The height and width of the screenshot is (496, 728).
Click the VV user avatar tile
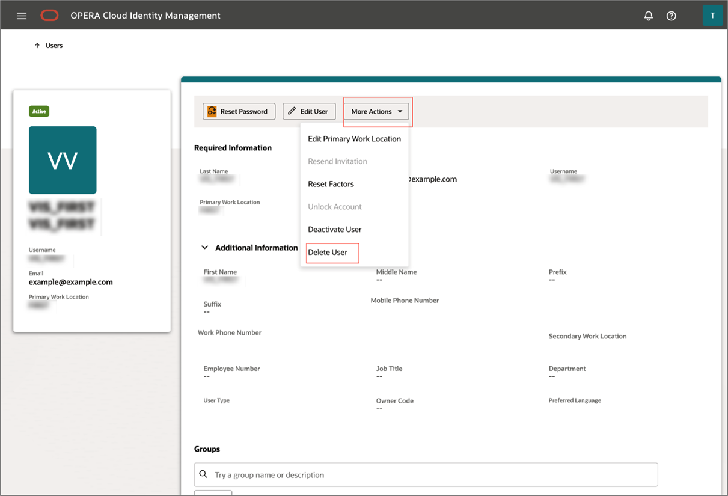click(63, 160)
